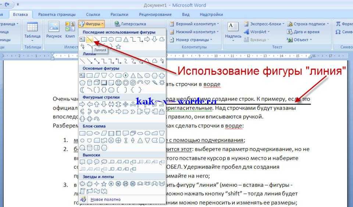Open the Рецензирование tab

(x=155, y=14)
